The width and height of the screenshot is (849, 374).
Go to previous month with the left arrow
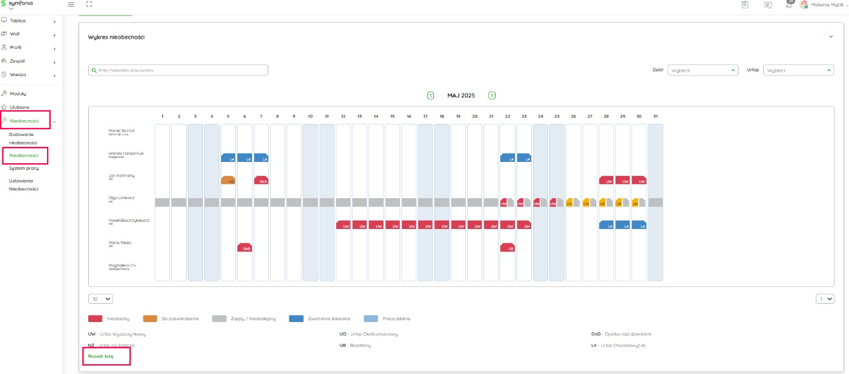[430, 95]
